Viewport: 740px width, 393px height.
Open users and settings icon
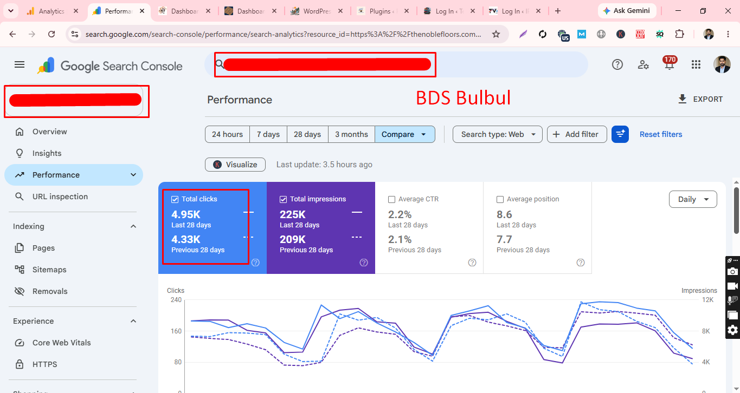644,64
